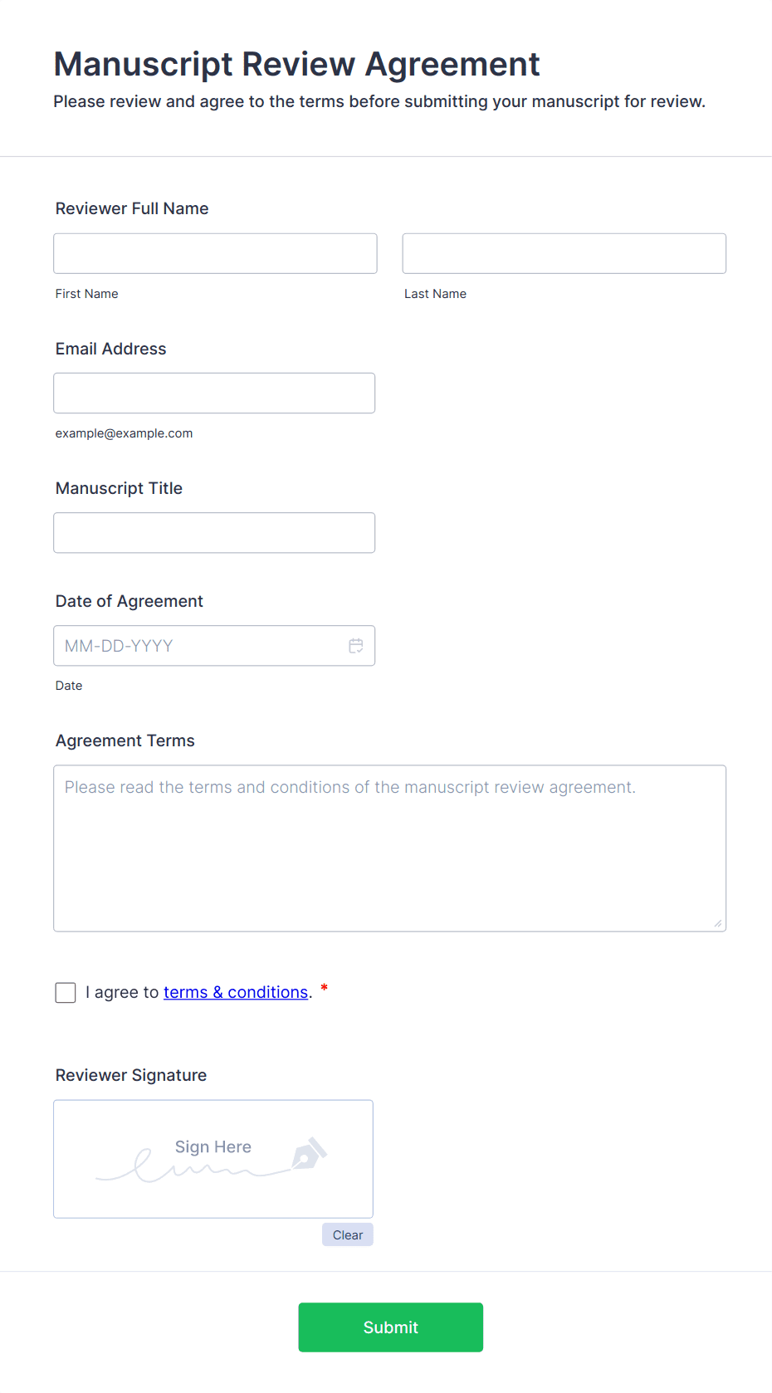Click into the Email Address field

pos(214,393)
